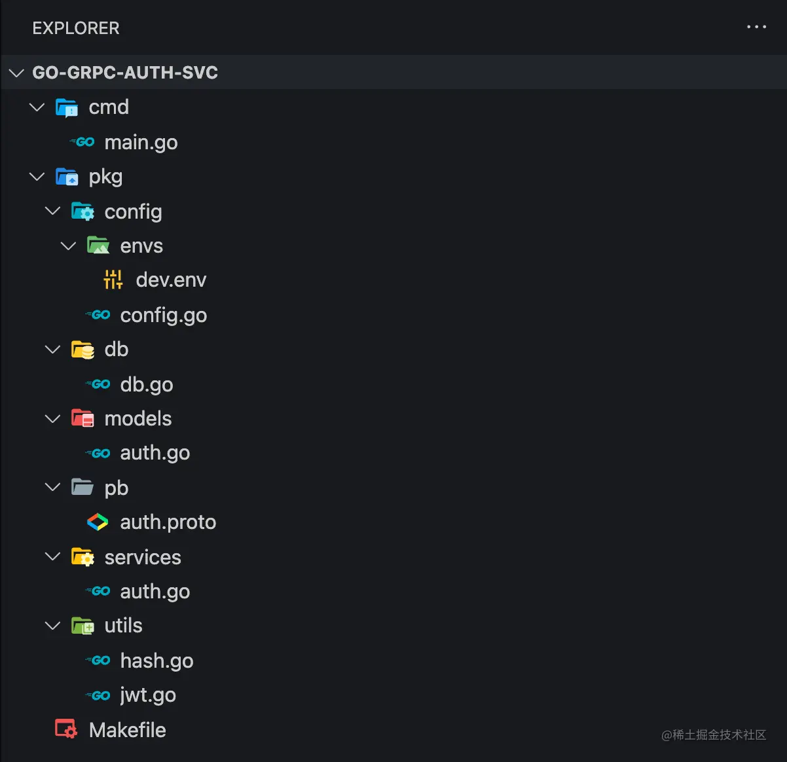Collapse the GO-GRPC-AUTH-SVC root section
787x762 pixels.
coord(16,73)
